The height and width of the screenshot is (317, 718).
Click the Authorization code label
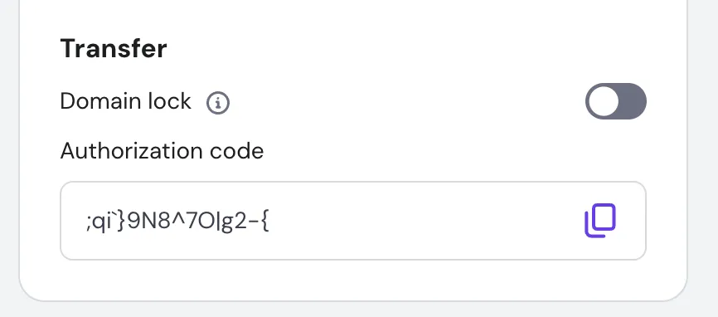point(163,151)
